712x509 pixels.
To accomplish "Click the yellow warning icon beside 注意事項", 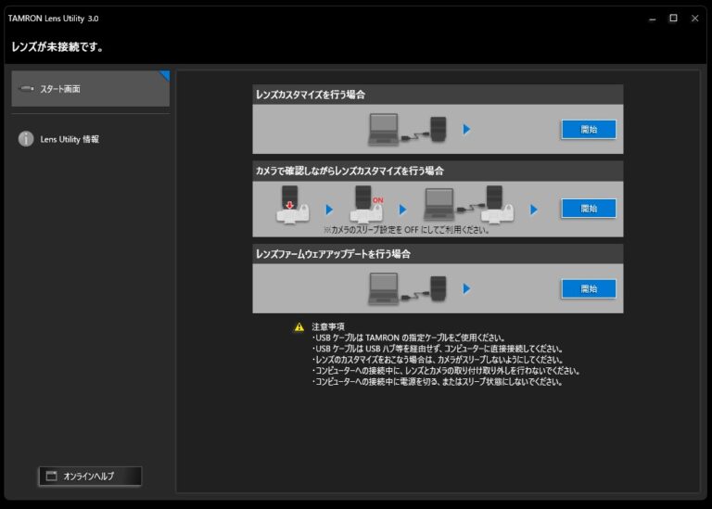I will click(299, 327).
